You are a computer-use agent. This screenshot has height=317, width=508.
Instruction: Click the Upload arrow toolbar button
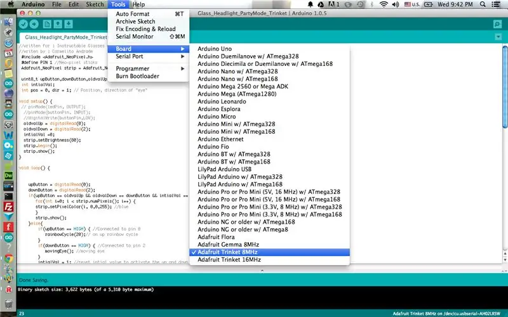pyautogui.click(x=34, y=24)
